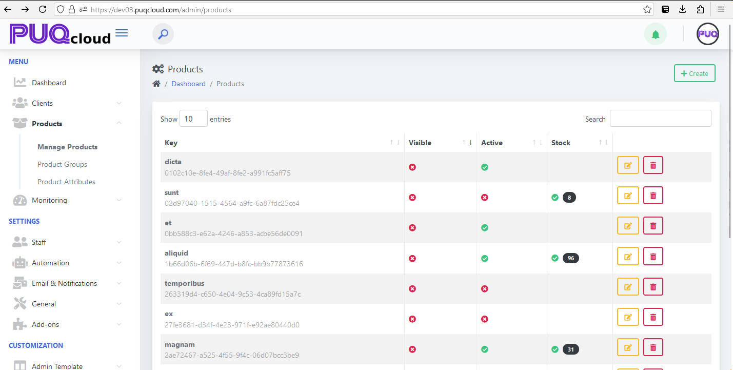Click the temporibus product name
This screenshot has height=370, width=733.
(x=185, y=283)
